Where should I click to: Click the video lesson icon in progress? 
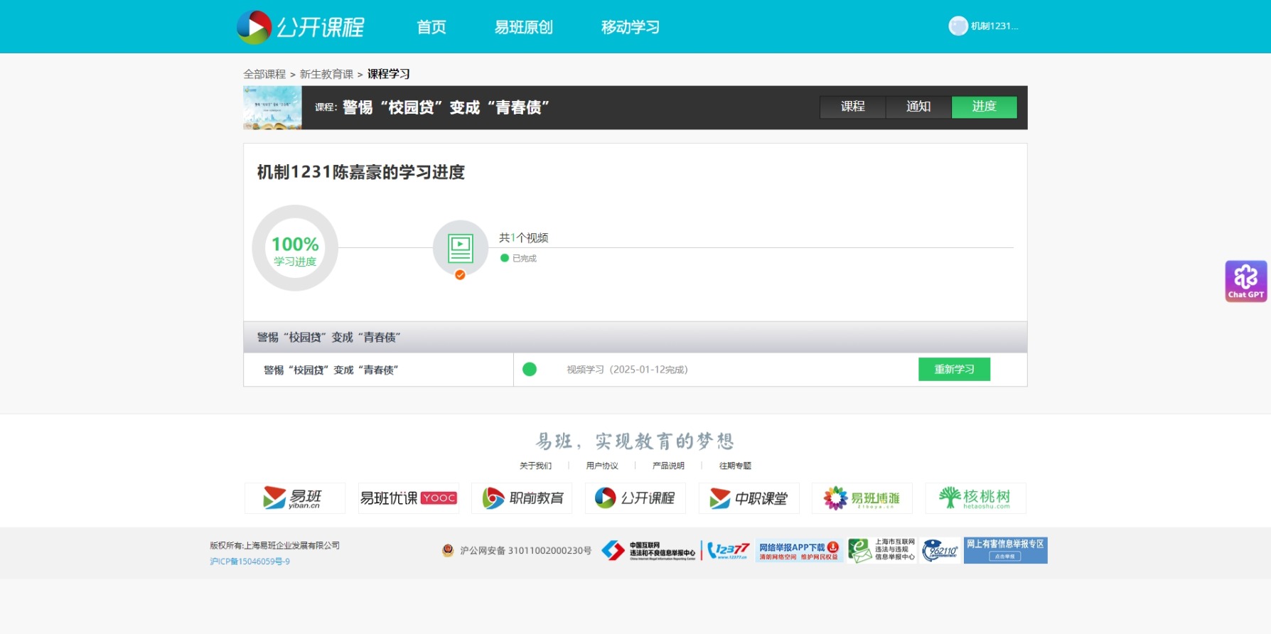pos(460,248)
